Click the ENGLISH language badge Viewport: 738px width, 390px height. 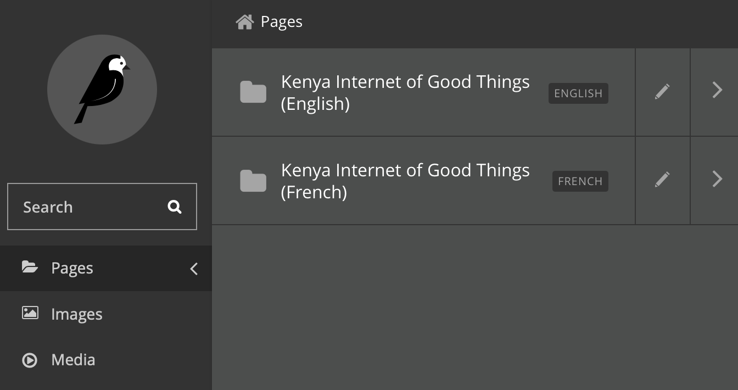578,93
